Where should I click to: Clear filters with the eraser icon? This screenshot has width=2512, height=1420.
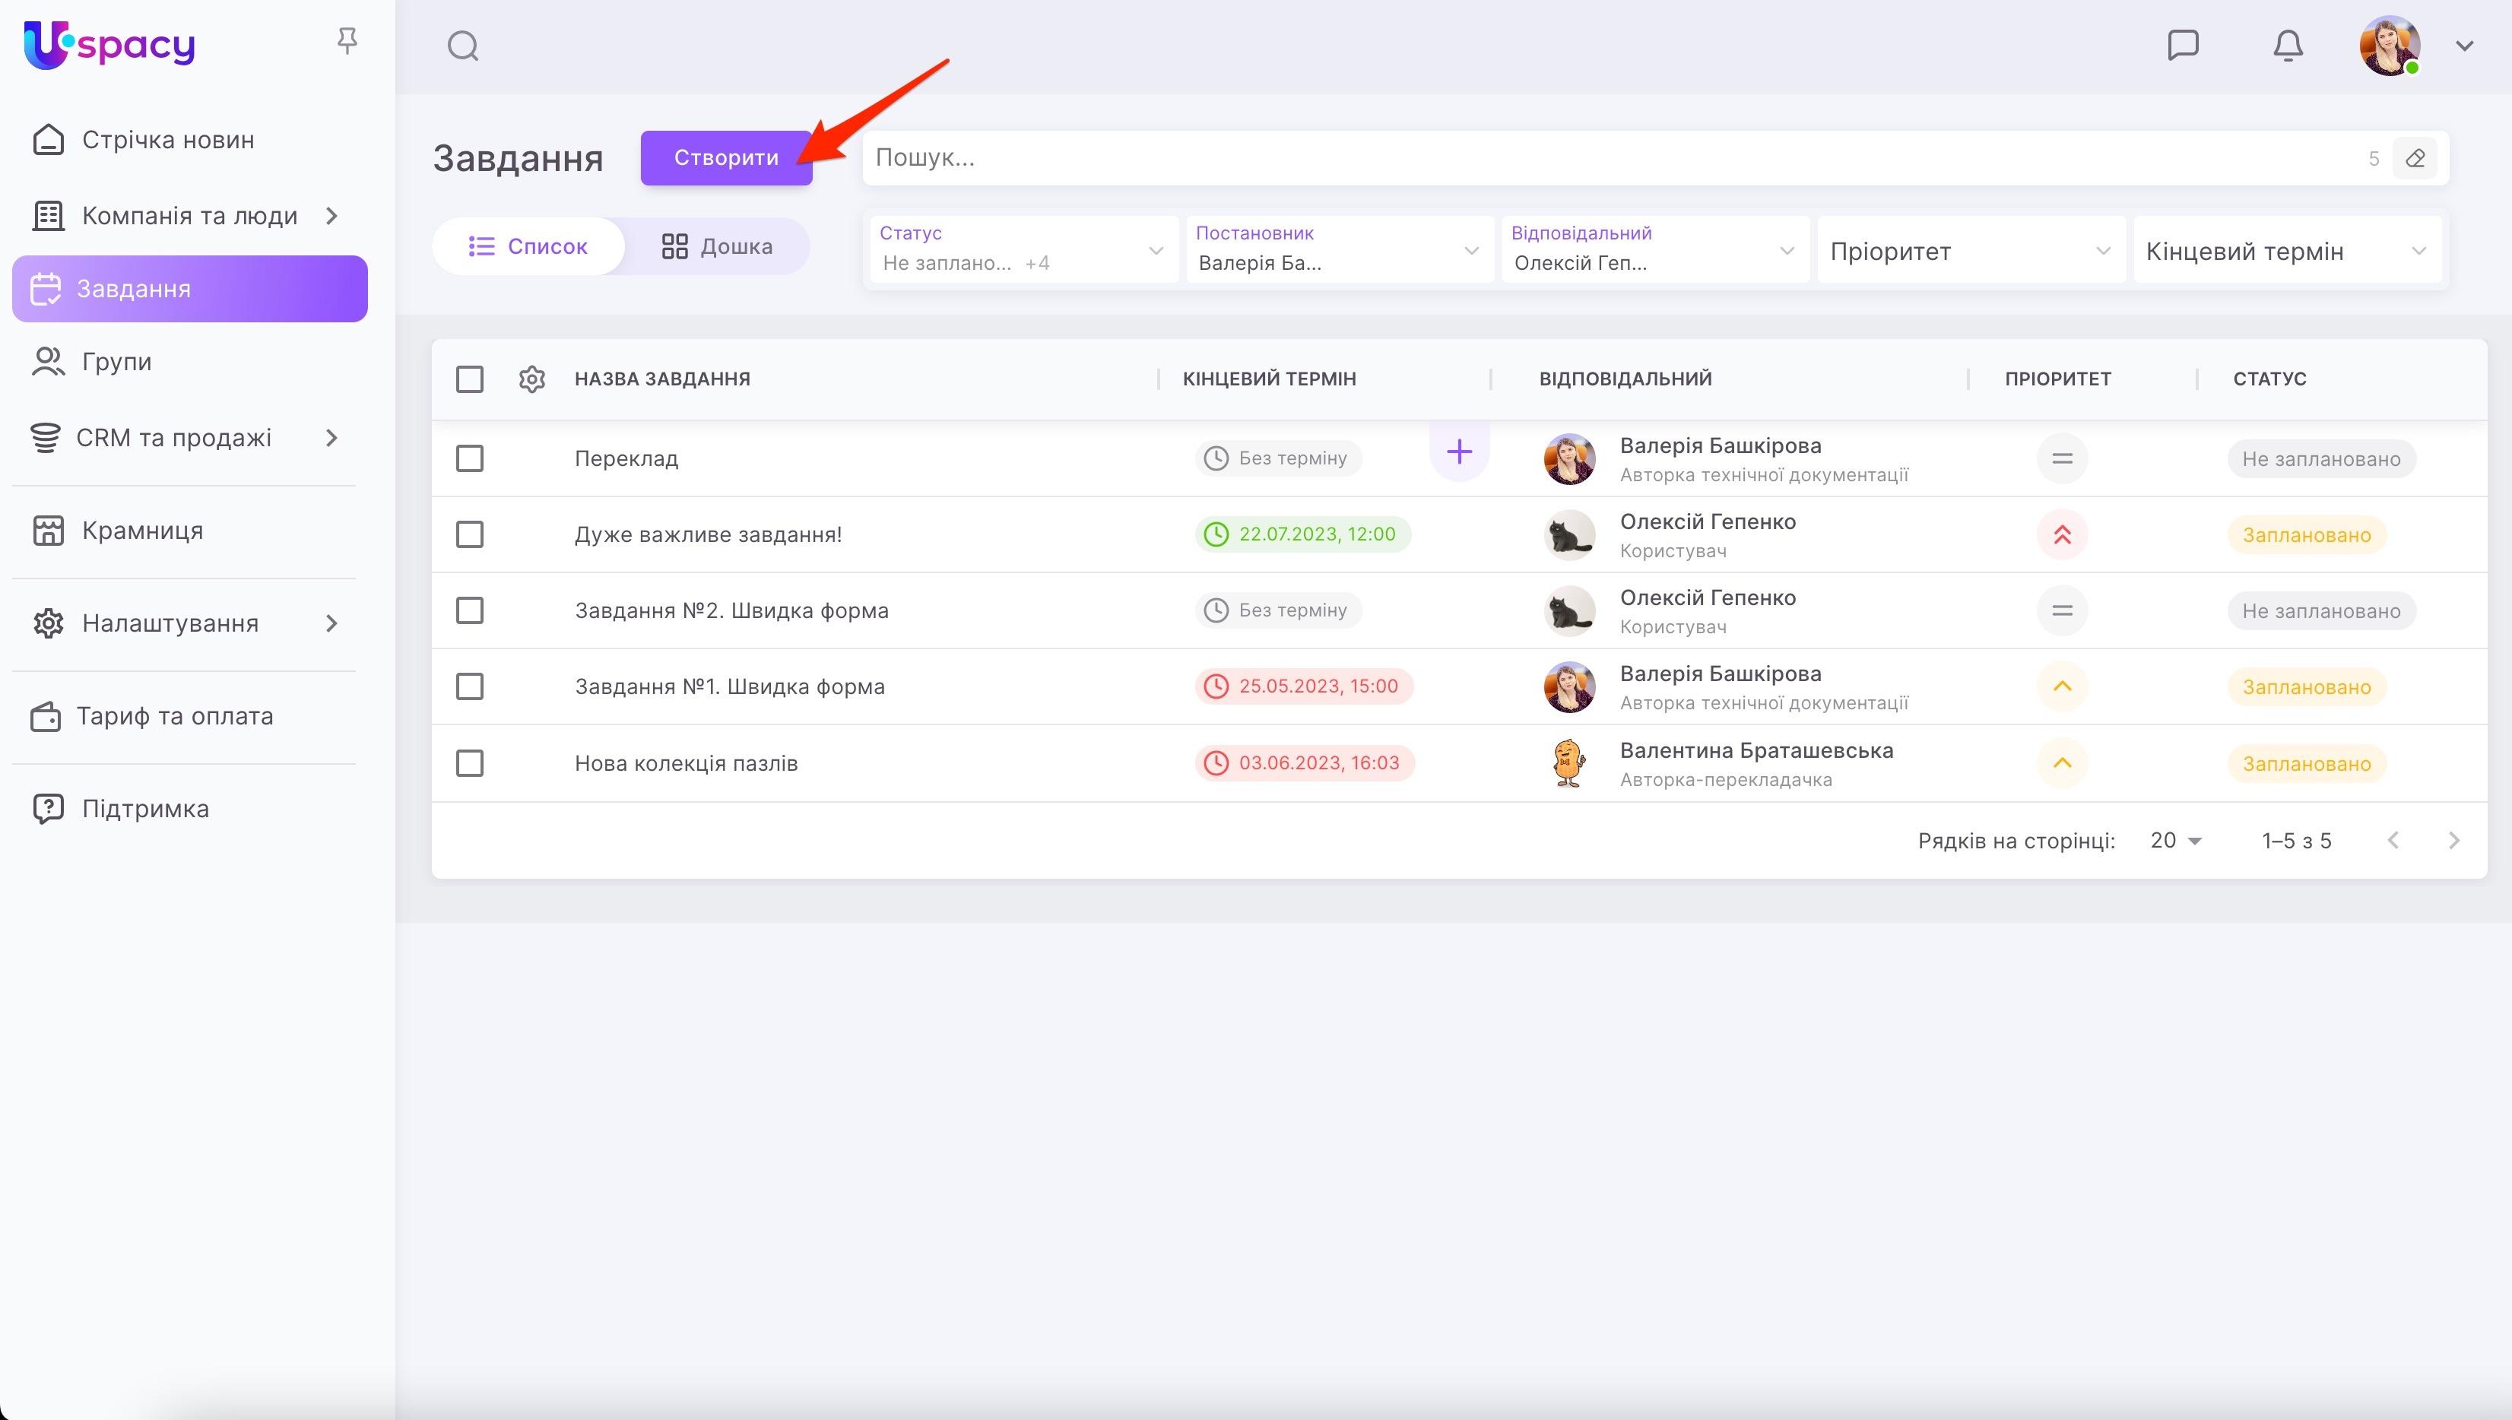(2415, 158)
